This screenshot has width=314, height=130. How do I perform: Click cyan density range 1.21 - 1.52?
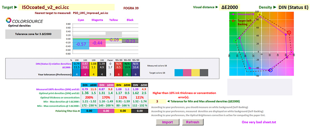click(89, 101)
